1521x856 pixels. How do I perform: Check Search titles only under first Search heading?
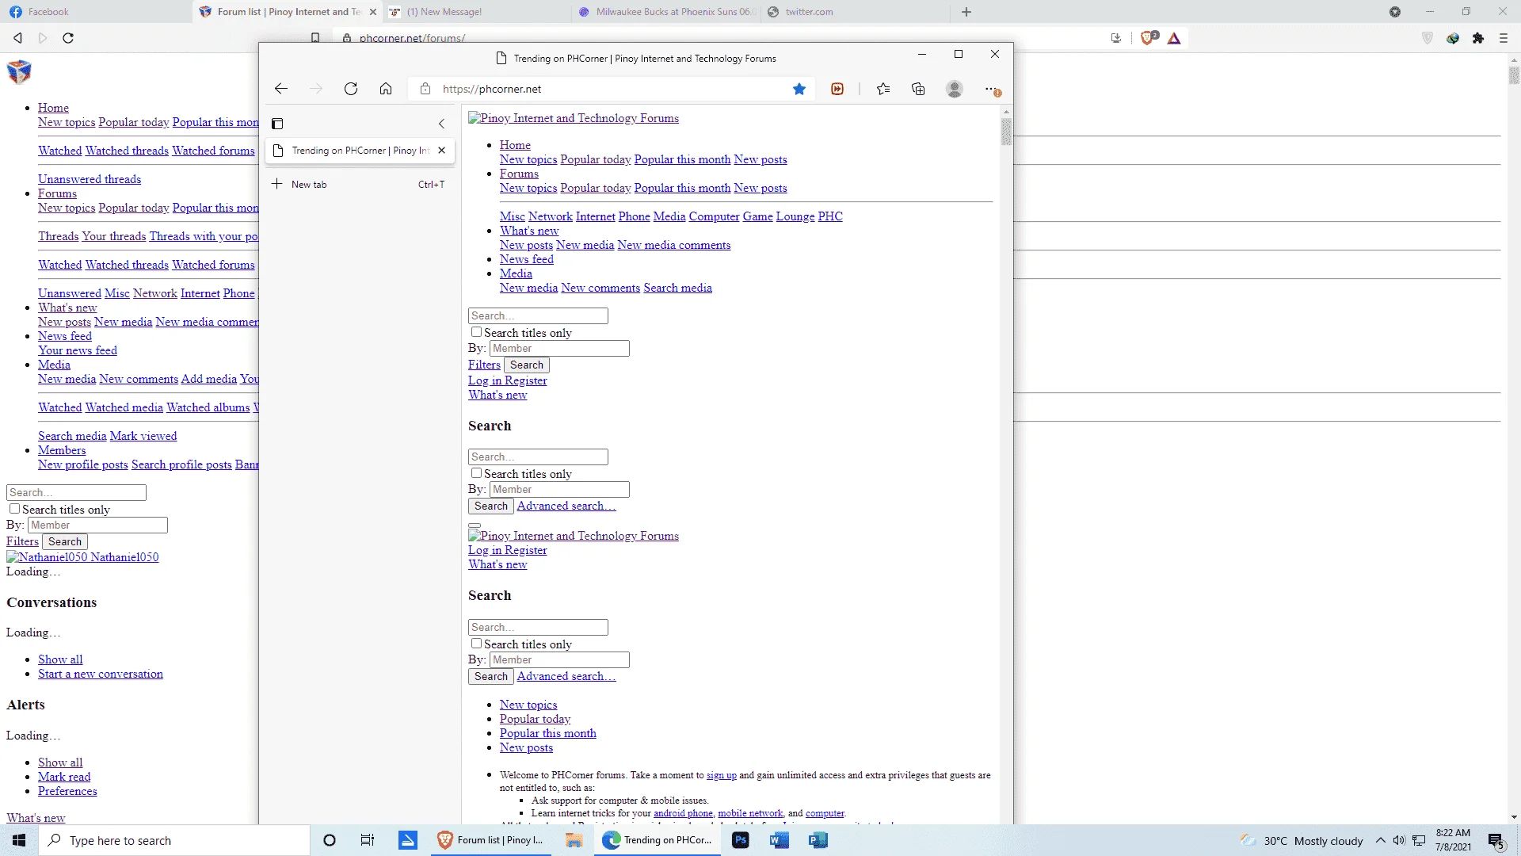point(477,473)
